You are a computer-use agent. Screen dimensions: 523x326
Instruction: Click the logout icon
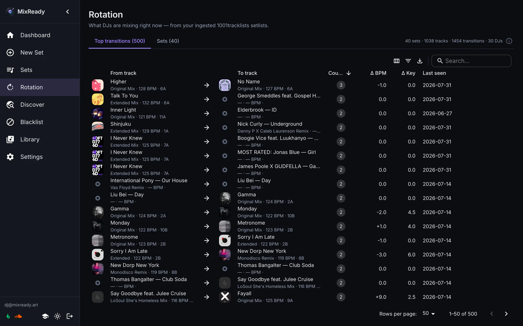coord(70,316)
